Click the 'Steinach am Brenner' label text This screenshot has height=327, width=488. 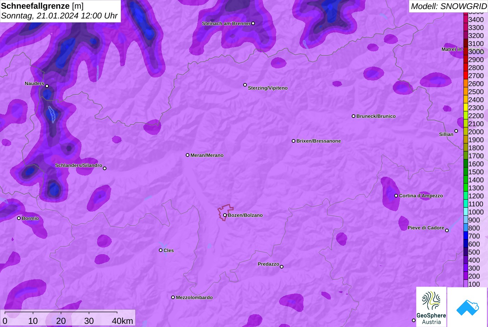[x=226, y=24]
